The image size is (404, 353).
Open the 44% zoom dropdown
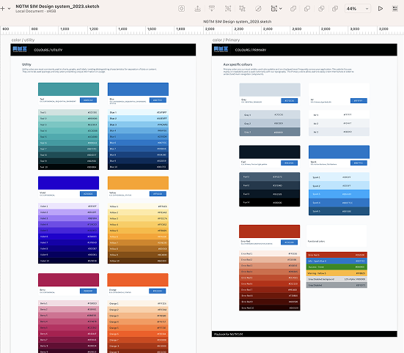[x=358, y=9]
